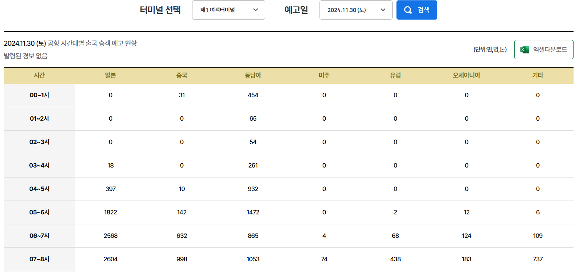The image size is (577, 272).
Task: Select the 07~8시 time row label
Action: click(39, 259)
